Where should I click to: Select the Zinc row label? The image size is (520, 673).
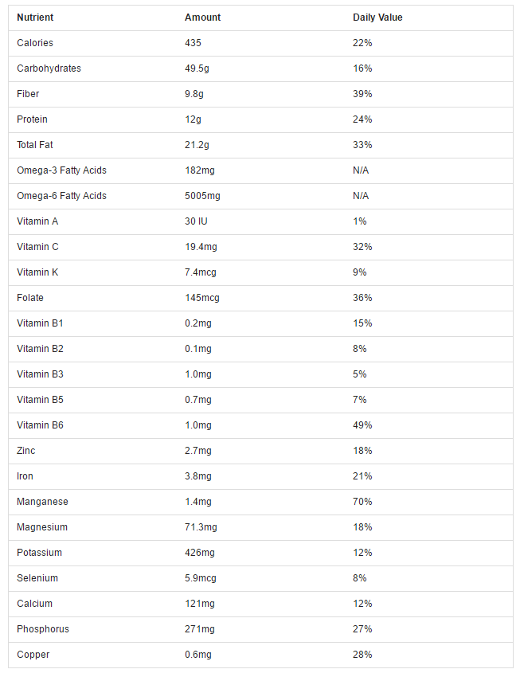coord(26,451)
